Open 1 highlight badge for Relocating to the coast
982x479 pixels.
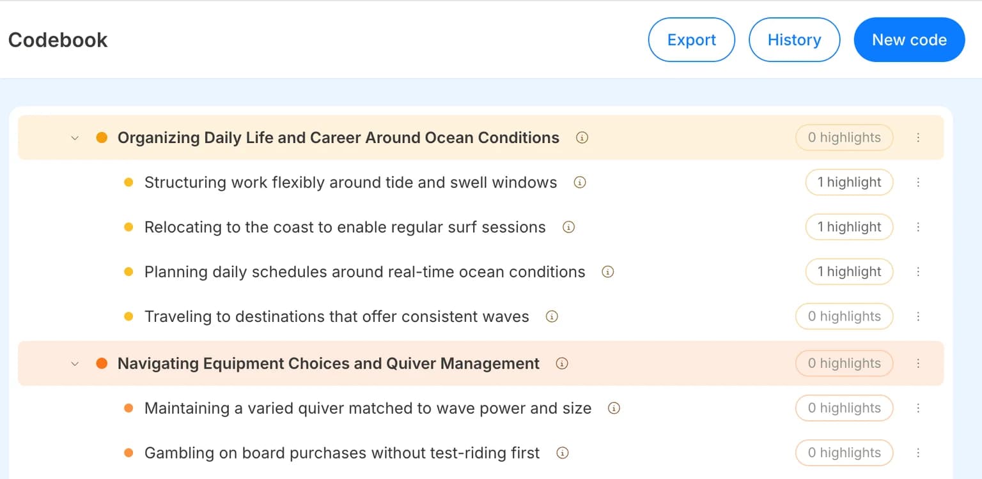[849, 227]
